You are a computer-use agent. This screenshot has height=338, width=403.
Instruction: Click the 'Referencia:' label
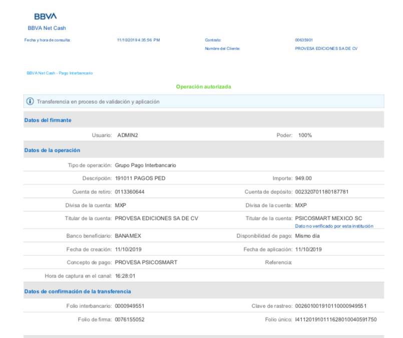[x=279, y=262]
